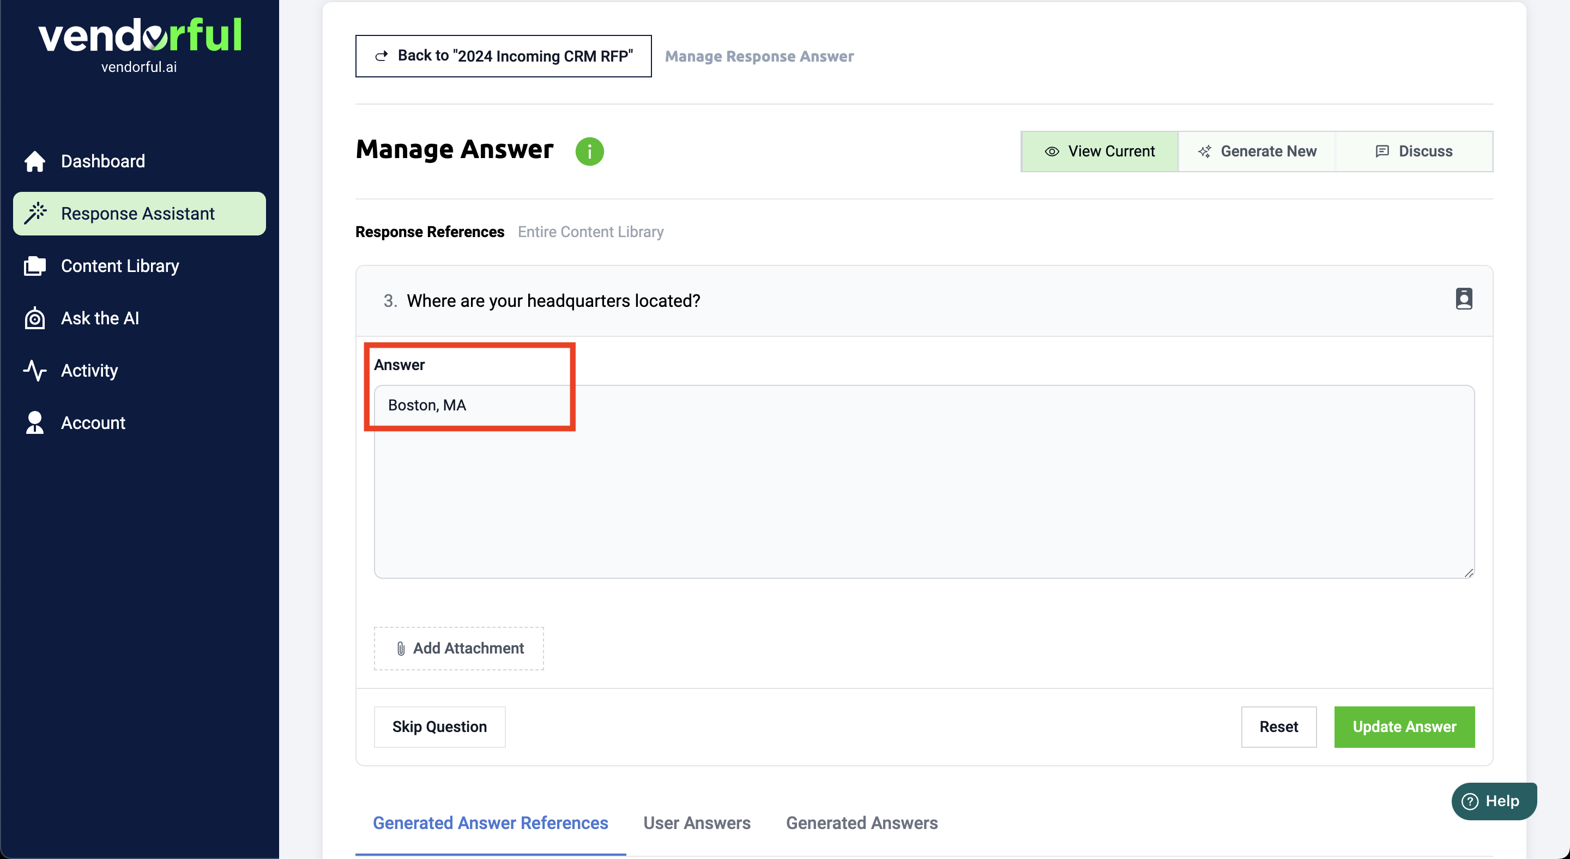Open Response Assistant via wand icon
Viewport: 1570px width, 859px height.
pyautogui.click(x=35, y=214)
